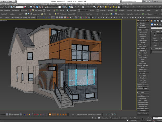162x122 pixels.
Task: Click the green tree icon beside CleanTool
Action: pos(116,11)
